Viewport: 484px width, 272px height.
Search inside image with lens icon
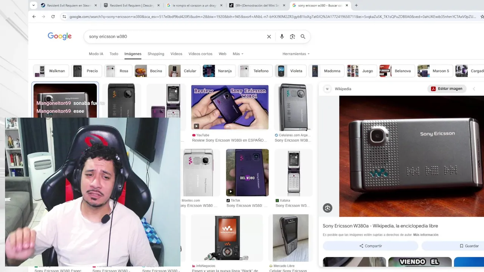[327, 208]
